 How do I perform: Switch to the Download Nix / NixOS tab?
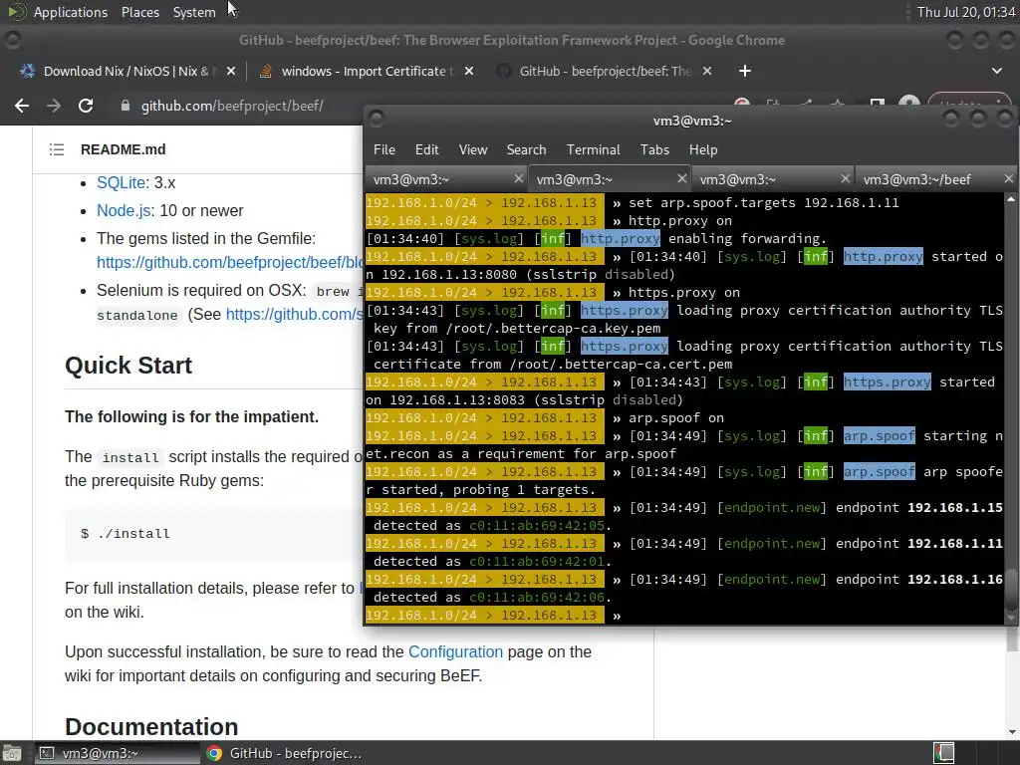(x=127, y=71)
